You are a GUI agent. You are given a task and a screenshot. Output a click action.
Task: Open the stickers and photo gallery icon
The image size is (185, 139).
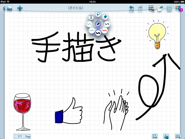click(151, 8)
